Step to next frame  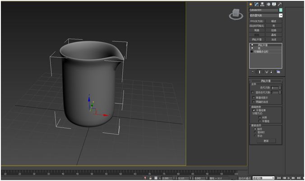click(x=293, y=178)
